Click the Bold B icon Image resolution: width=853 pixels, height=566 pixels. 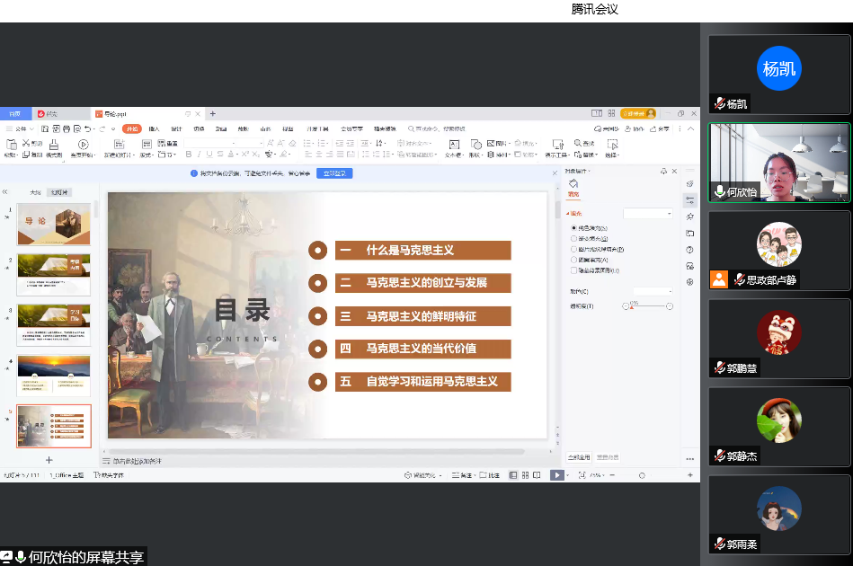pos(188,155)
